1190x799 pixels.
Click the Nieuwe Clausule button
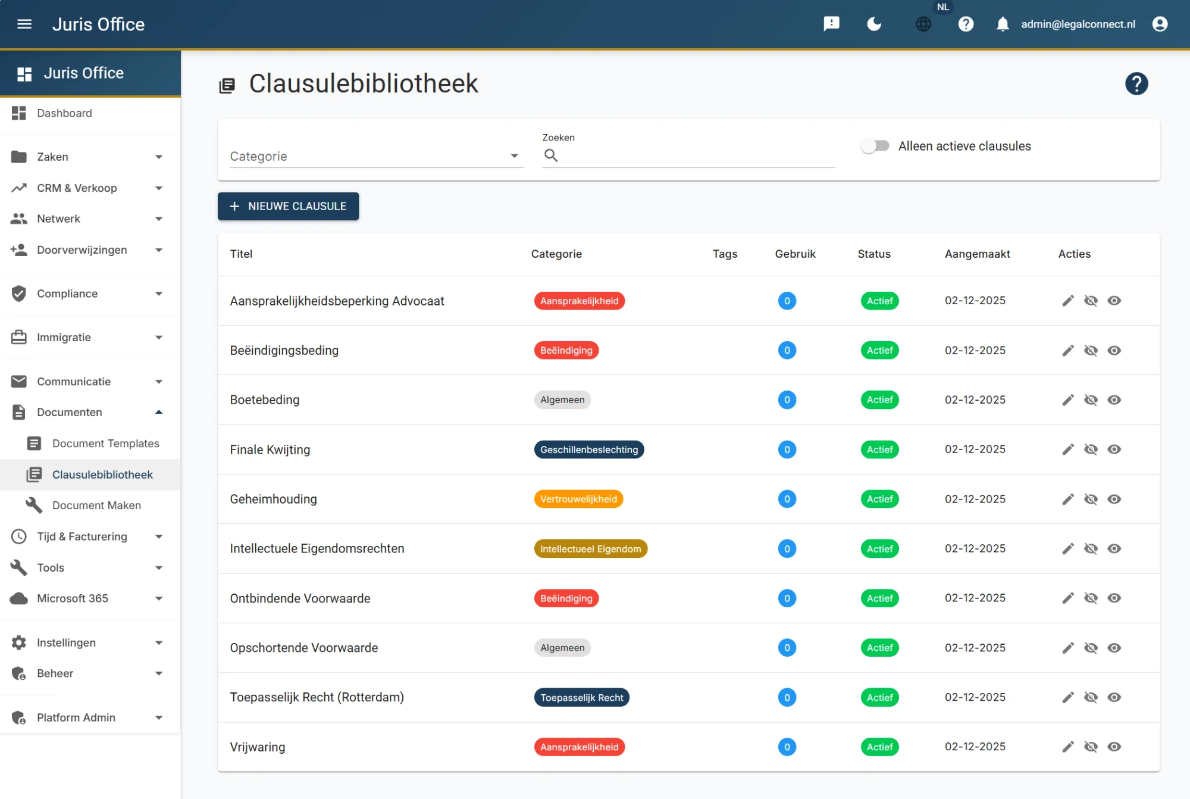point(288,206)
